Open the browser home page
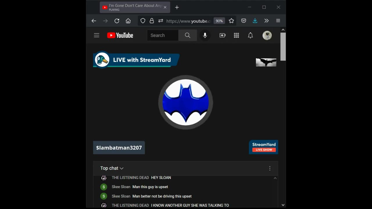 128,21
